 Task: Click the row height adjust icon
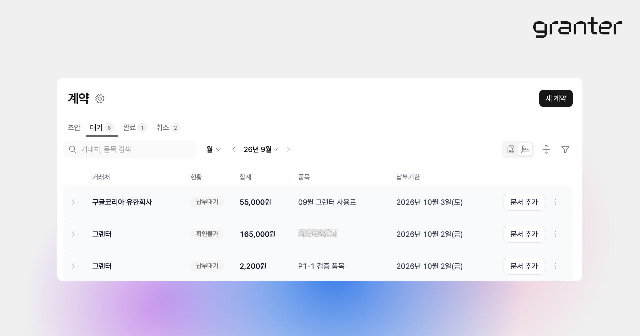[546, 149]
